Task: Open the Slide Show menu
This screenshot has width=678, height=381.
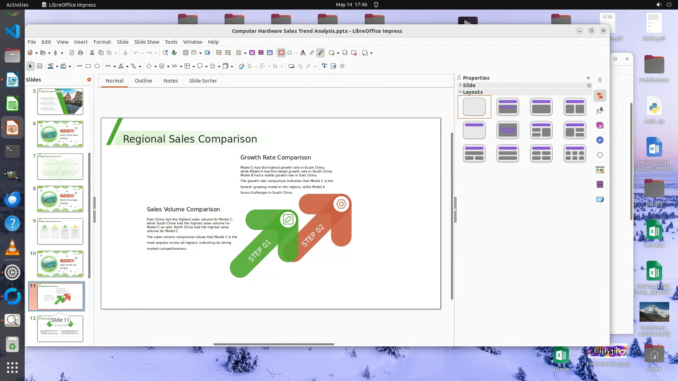Action: pos(147,42)
